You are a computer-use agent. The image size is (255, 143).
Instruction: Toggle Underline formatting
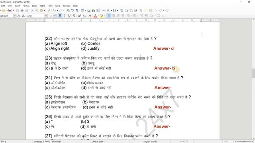tap(69, 16)
